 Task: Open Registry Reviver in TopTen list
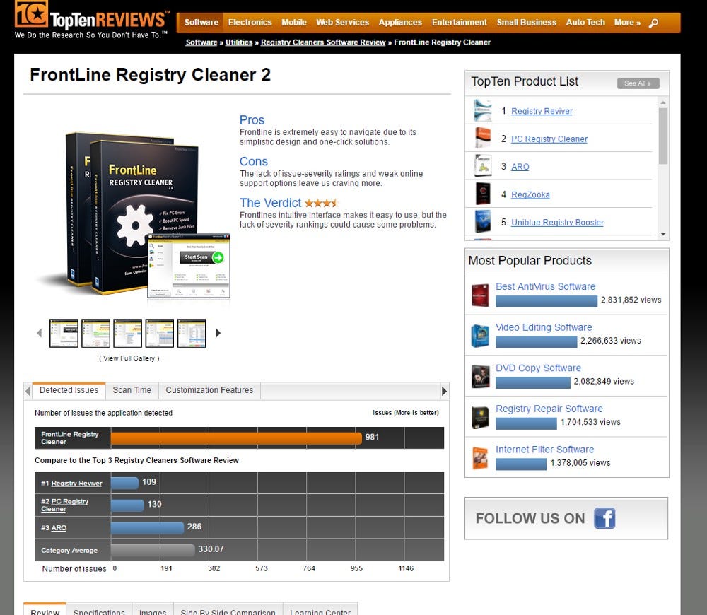[542, 111]
